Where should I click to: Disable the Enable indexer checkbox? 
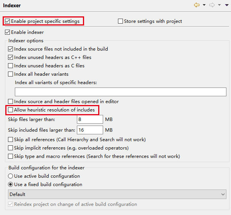coord(8,32)
